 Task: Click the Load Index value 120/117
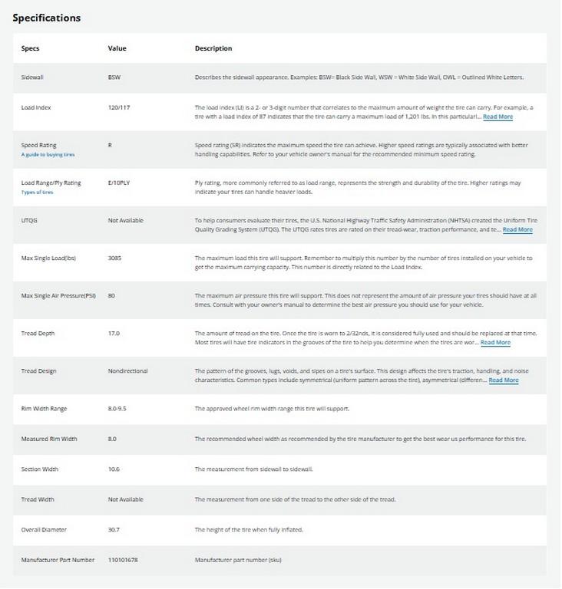[119, 107]
